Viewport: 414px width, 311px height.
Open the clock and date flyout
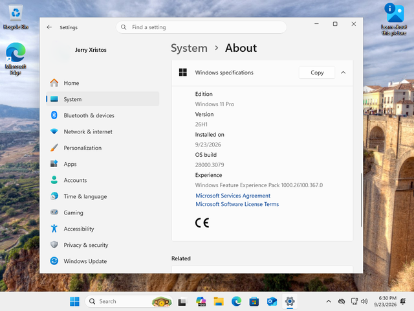386,301
